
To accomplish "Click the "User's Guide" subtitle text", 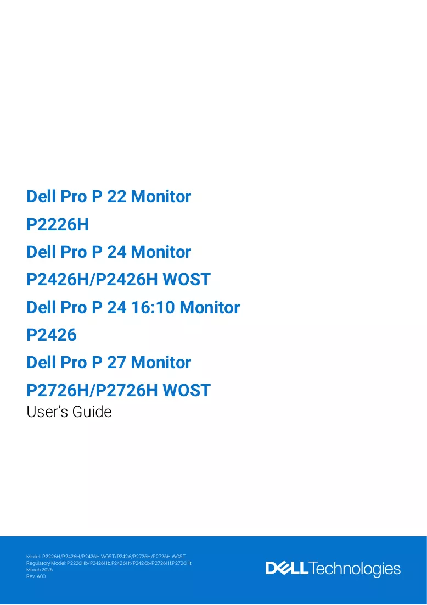I will 69,412.
